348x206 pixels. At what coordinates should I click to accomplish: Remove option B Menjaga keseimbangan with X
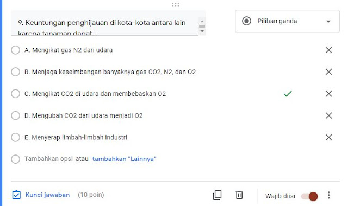(x=328, y=72)
